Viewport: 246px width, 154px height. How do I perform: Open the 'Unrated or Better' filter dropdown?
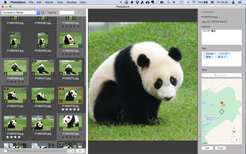pyautogui.click(x=21, y=13)
